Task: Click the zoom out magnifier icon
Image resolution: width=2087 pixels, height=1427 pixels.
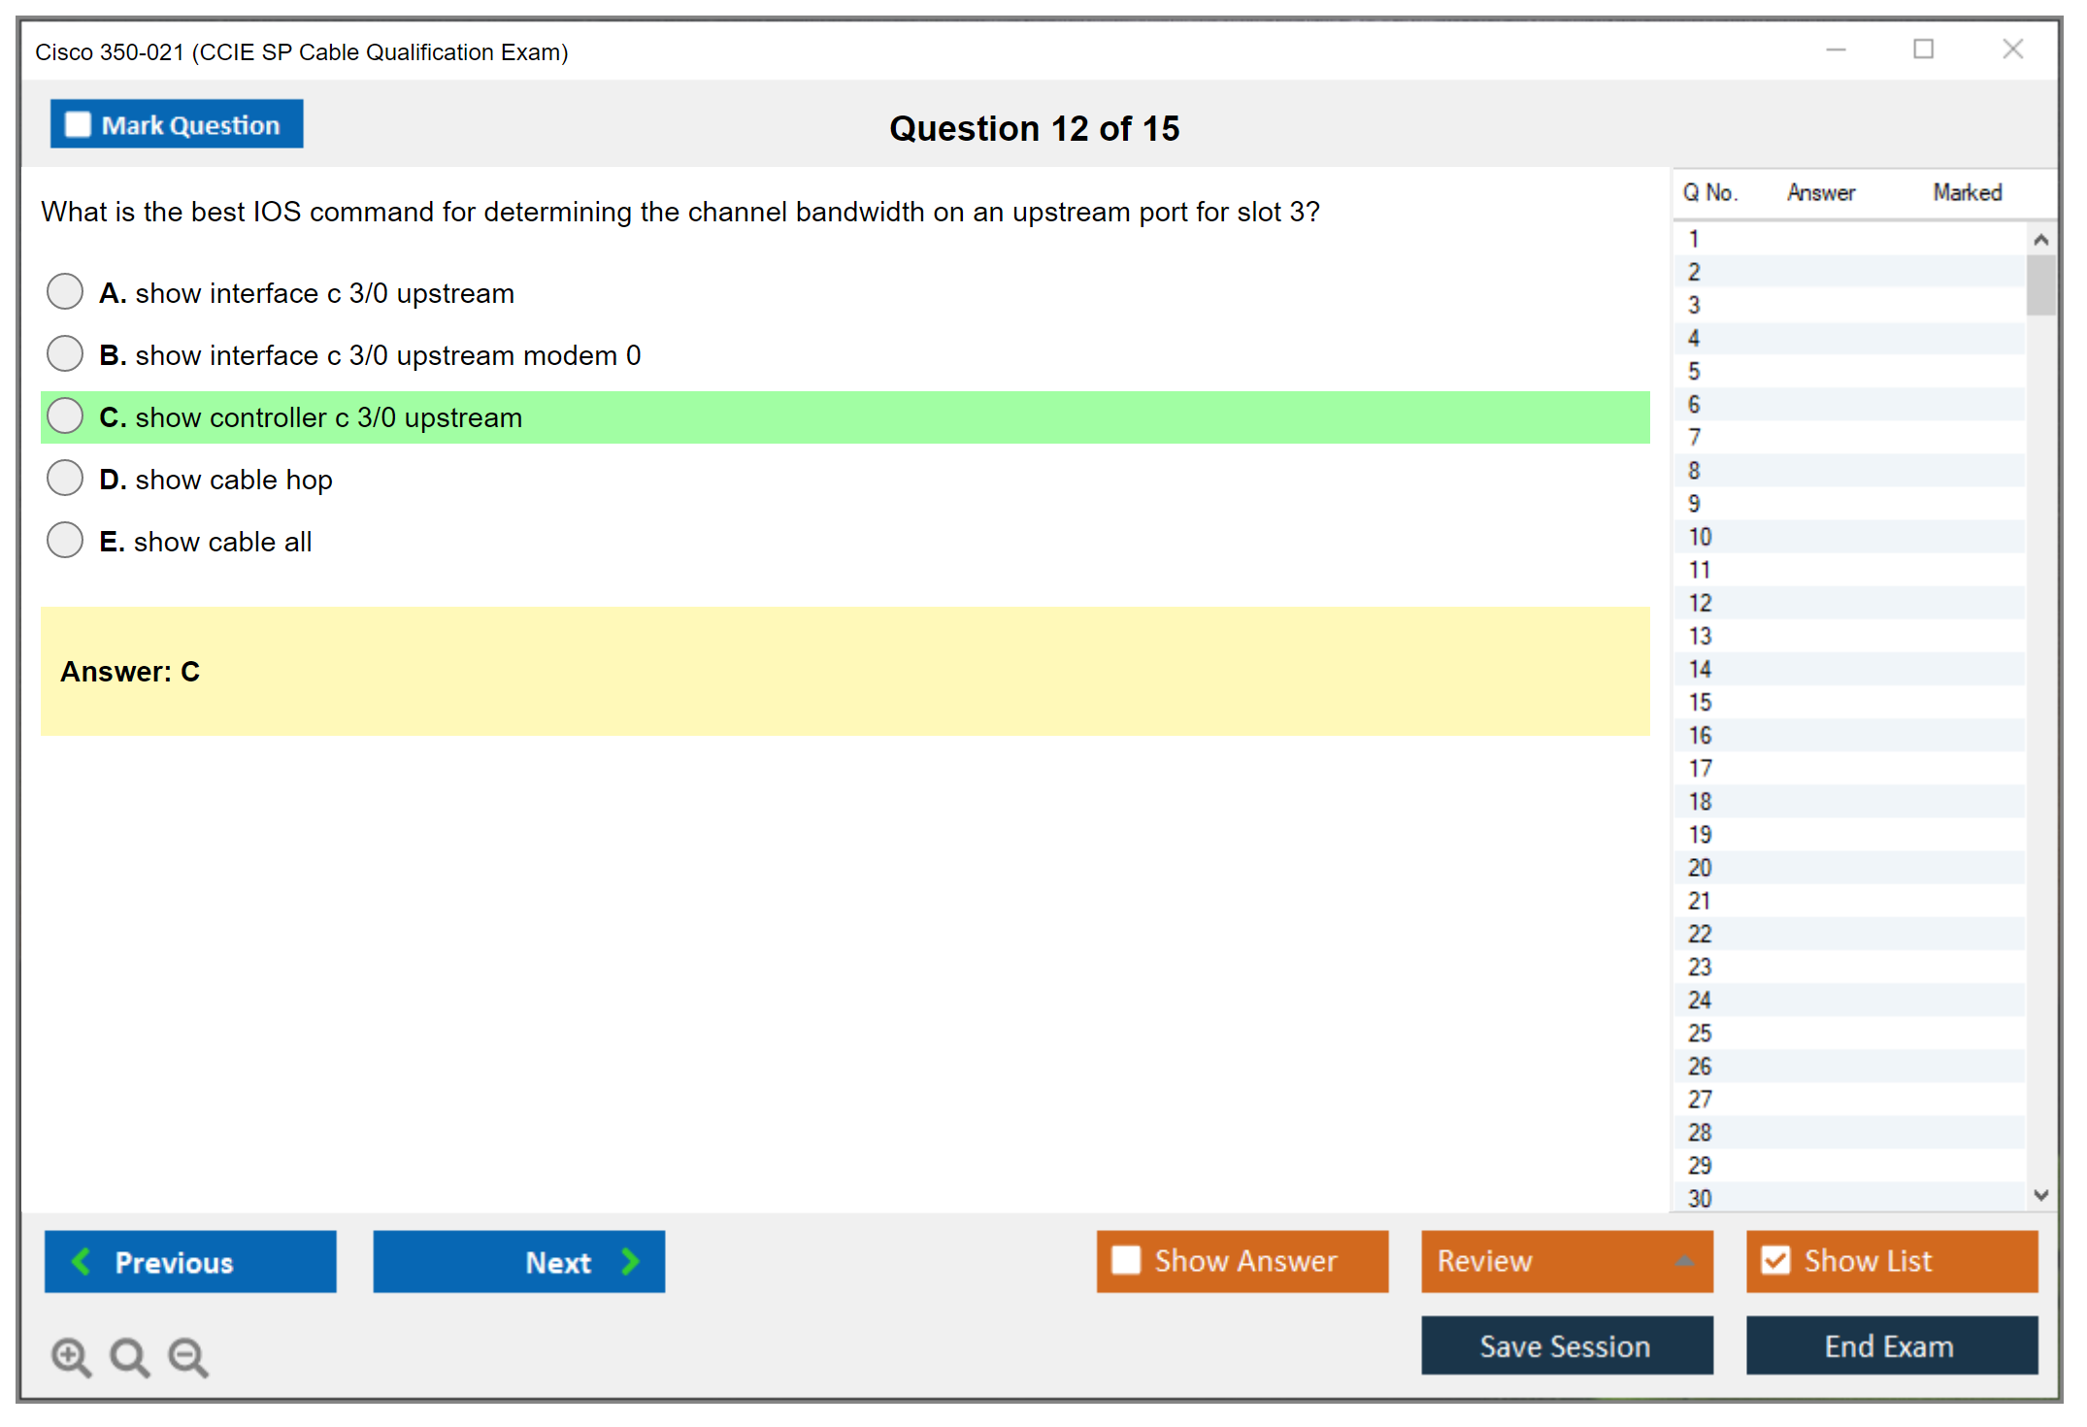Action: tap(188, 1356)
